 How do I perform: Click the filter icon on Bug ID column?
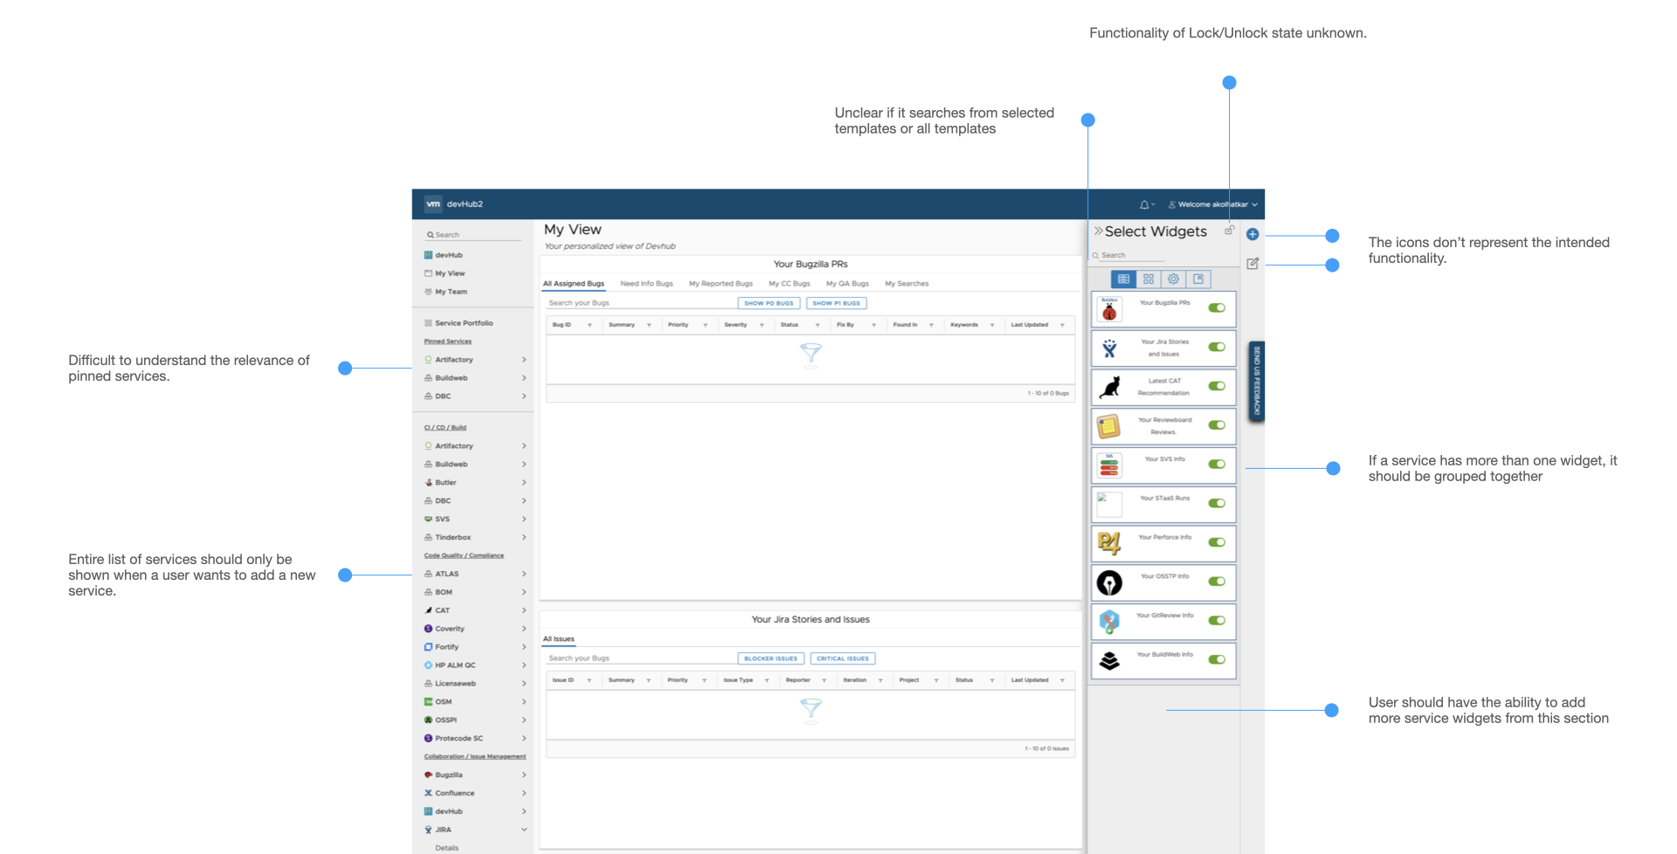pyautogui.click(x=590, y=326)
